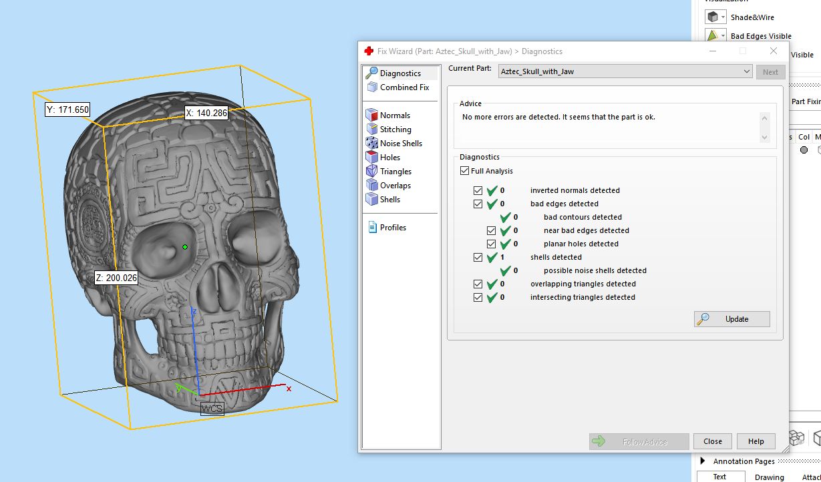This screenshot has height=482, width=821.
Task: Click the Update button
Action: click(x=731, y=319)
